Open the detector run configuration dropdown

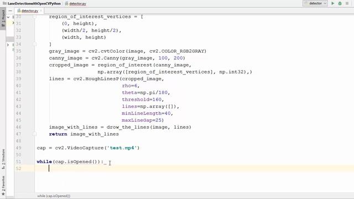click(315, 3)
